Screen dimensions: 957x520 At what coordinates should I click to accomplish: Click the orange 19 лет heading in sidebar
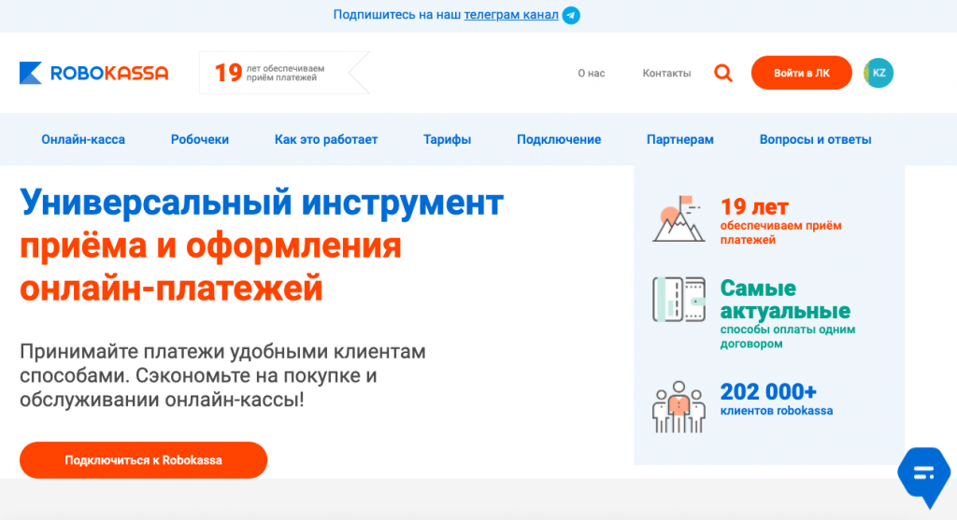click(x=754, y=206)
